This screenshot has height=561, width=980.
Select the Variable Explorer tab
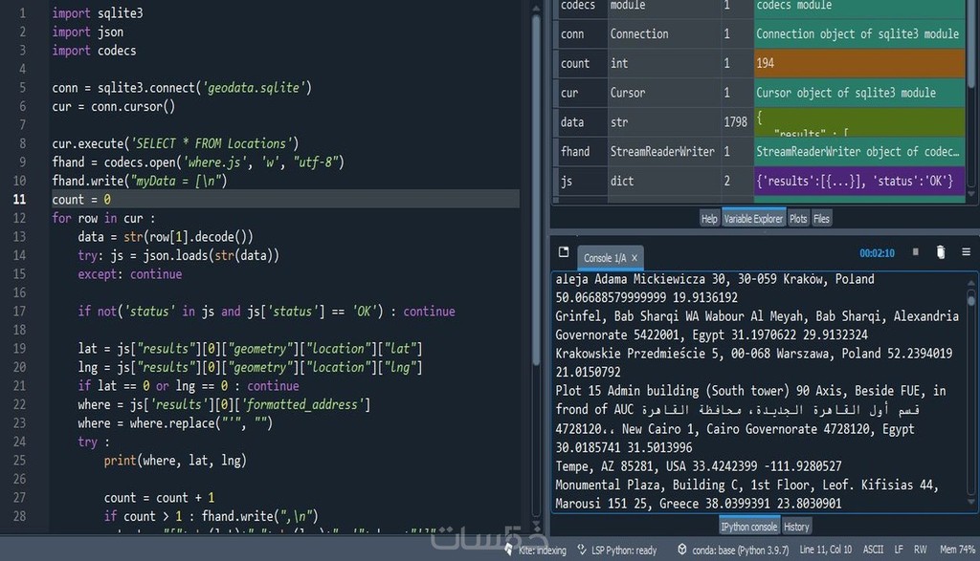[753, 219]
